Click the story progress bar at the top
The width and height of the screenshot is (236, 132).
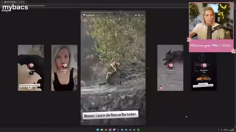[113, 12]
